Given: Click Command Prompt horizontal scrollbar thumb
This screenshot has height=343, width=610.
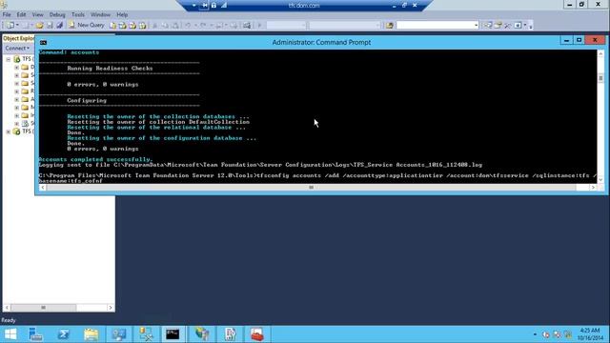Looking at the screenshot, I should (311, 188).
